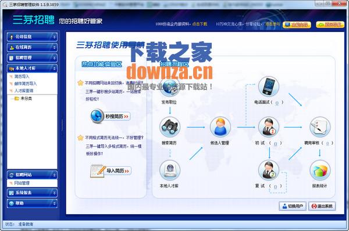349x231 pixels.
Task: Click the app icon in the title bar
Action: [5, 4]
